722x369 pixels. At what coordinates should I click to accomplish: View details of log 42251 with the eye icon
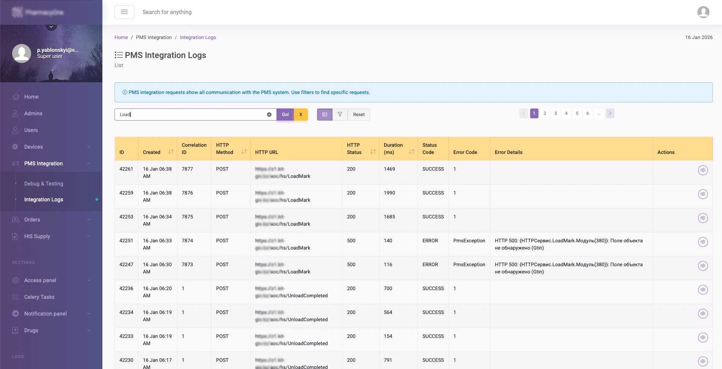pos(703,242)
